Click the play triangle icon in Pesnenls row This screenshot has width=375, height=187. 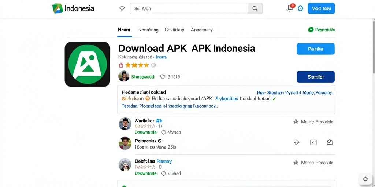point(297,142)
